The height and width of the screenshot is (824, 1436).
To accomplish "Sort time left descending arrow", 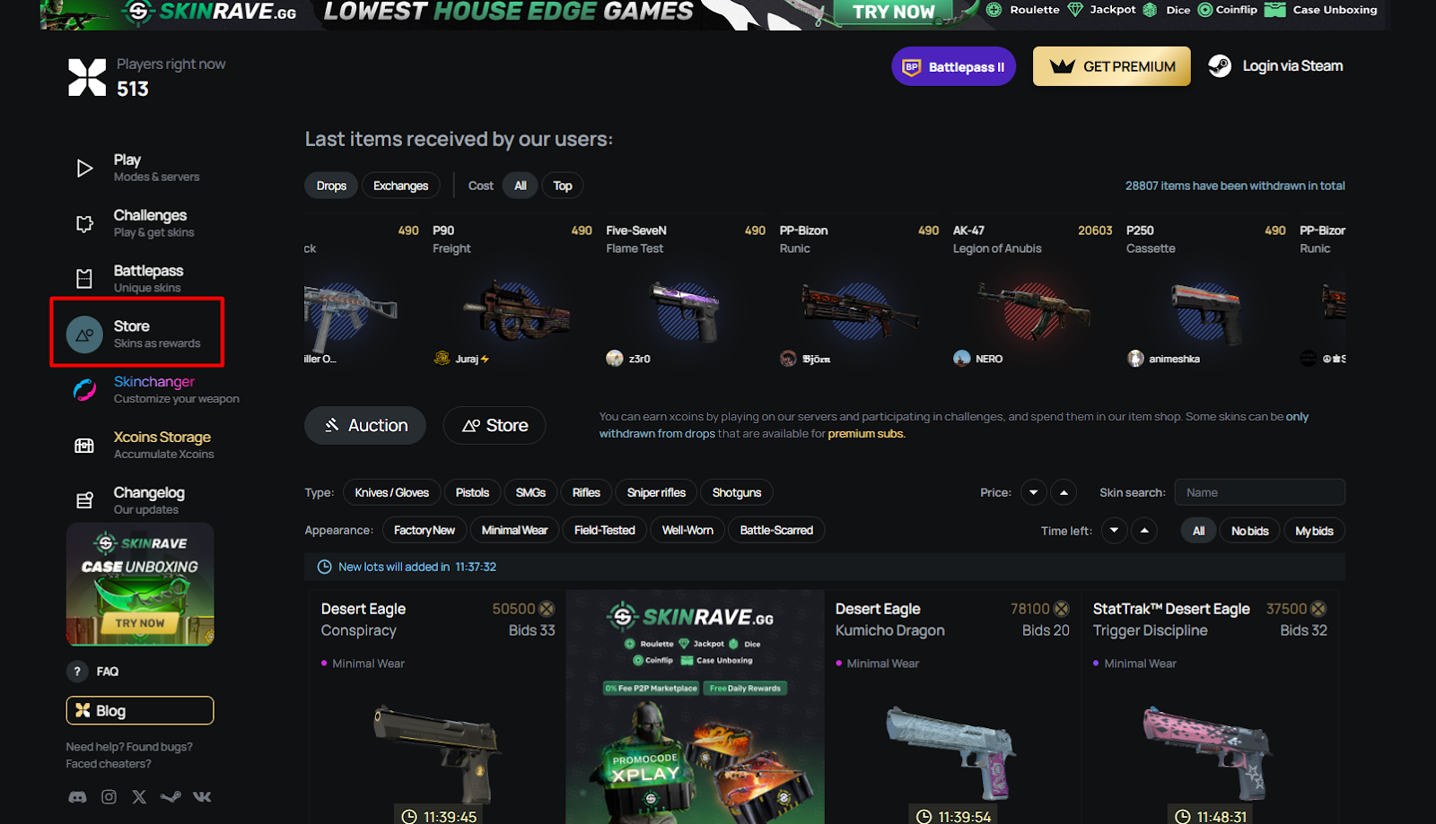I will [1114, 530].
